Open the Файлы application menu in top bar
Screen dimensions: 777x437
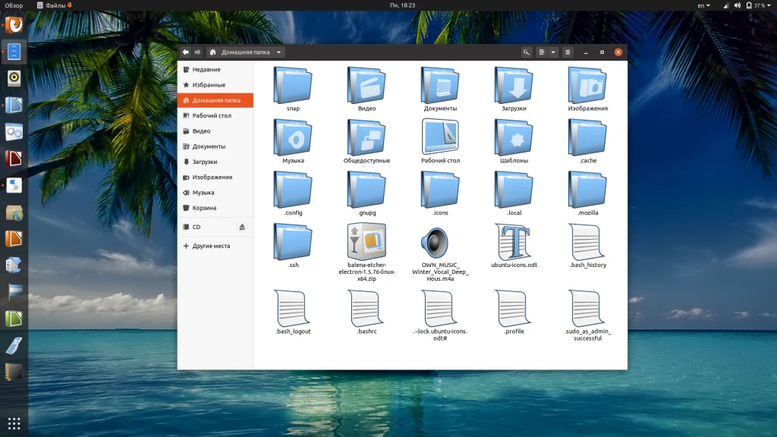point(55,5)
